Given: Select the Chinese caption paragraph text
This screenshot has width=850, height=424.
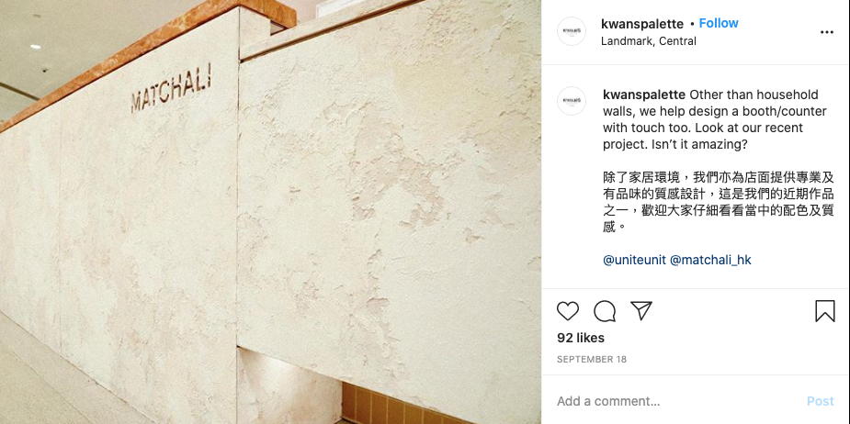Looking at the screenshot, I should (x=719, y=202).
